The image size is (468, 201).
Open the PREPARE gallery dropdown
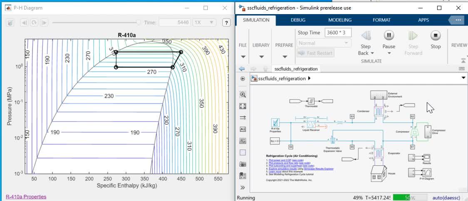[x=284, y=56]
